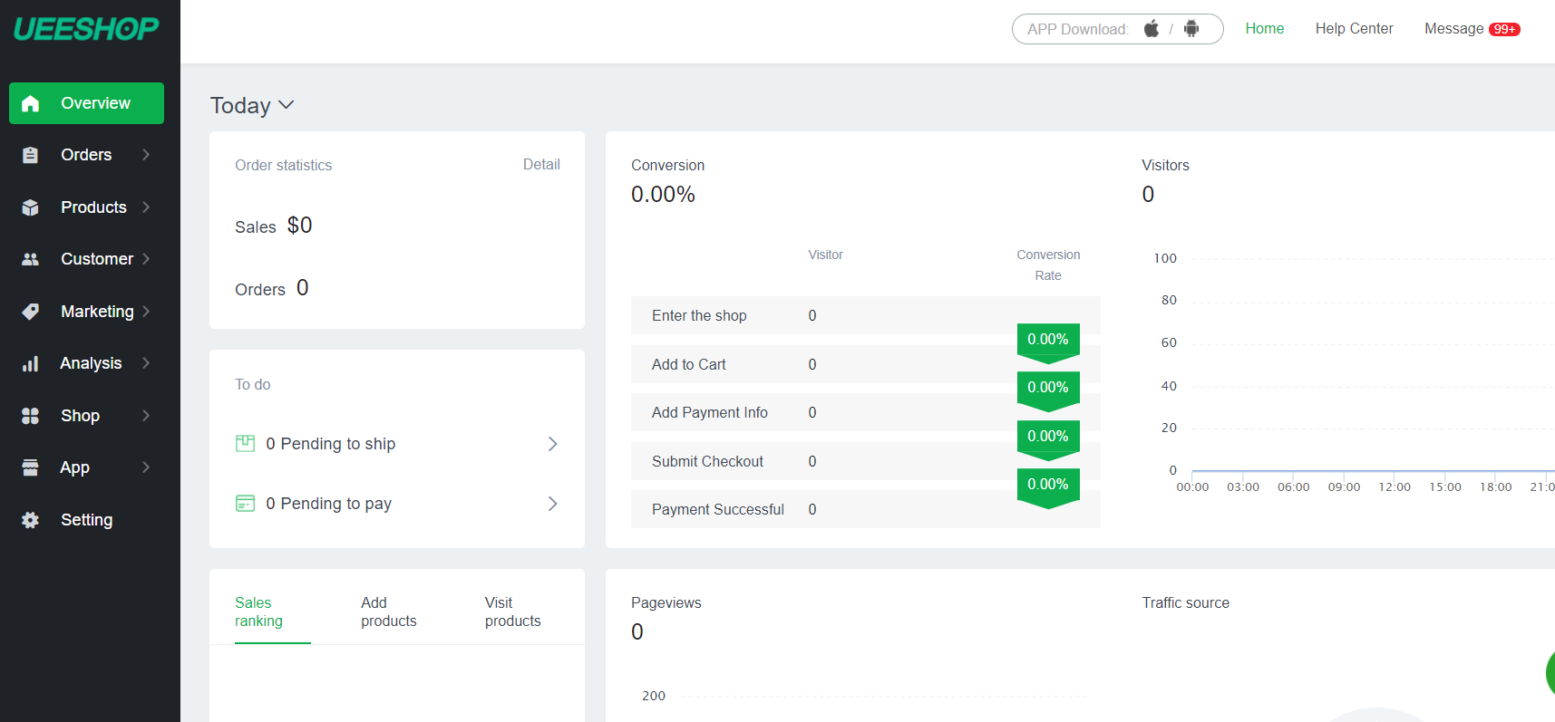The height and width of the screenshot is (722, 1555).
Task: Click the Analysis bar chart icon
Action: pyautogui.click(x=30, y=363)
